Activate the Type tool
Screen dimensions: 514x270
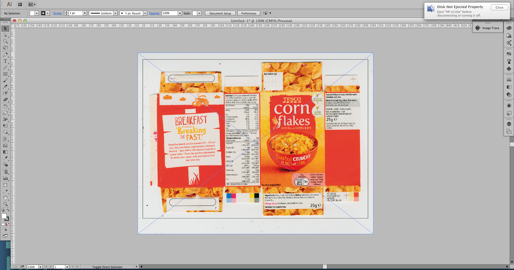click(x=5, y=61)
